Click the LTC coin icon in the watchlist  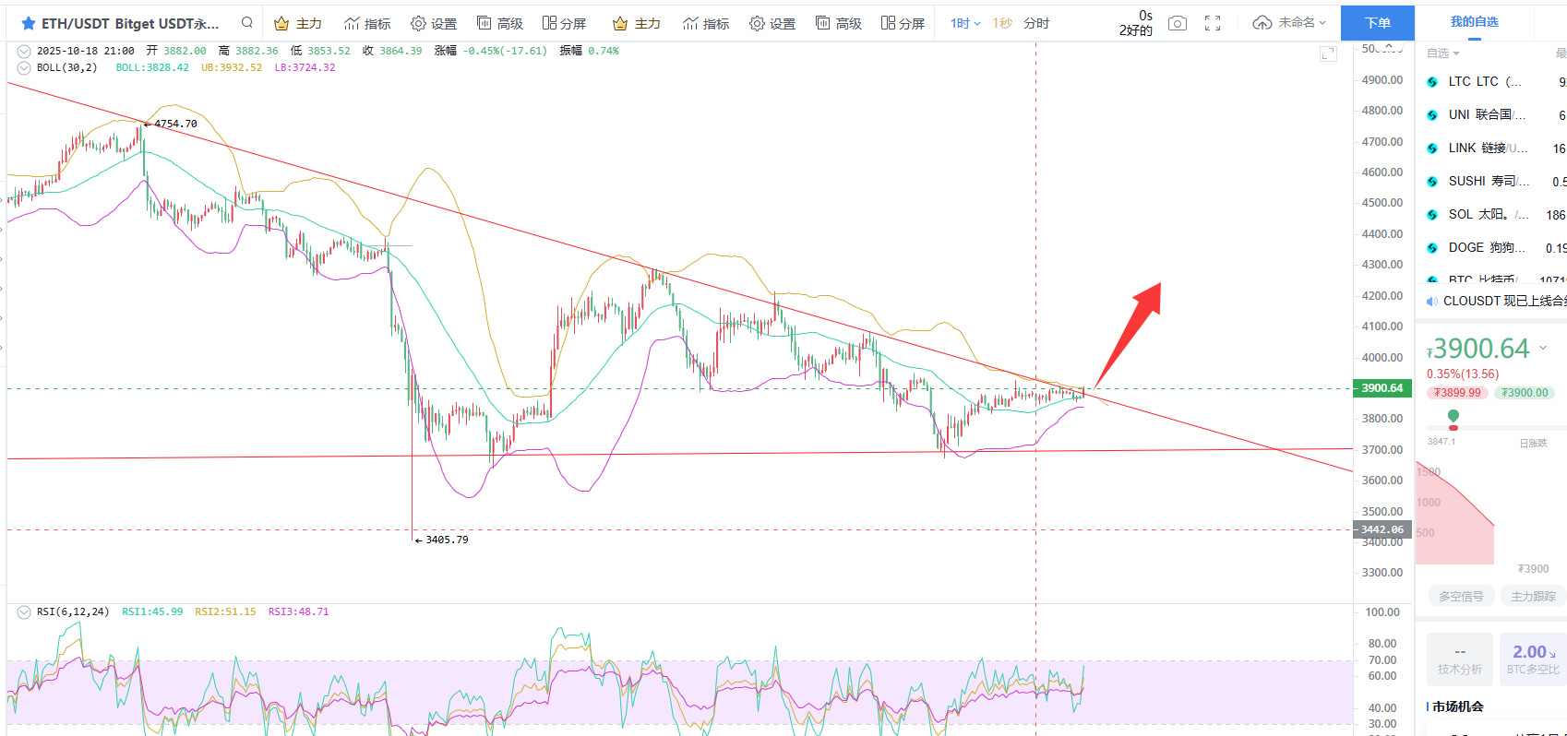(1432, 82)
